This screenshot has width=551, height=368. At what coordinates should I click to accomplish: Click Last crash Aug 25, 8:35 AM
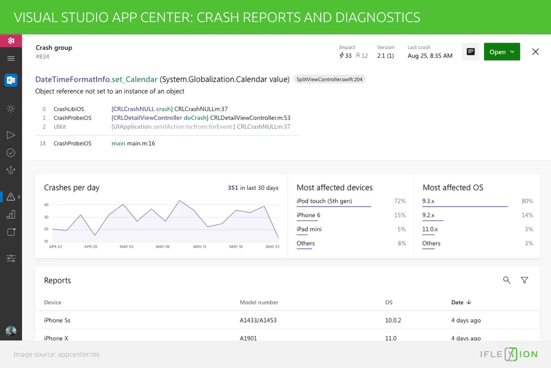[x=430, y=55]
